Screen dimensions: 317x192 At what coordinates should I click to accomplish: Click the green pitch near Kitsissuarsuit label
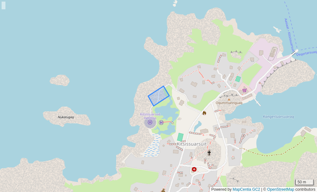coord(180,137)
